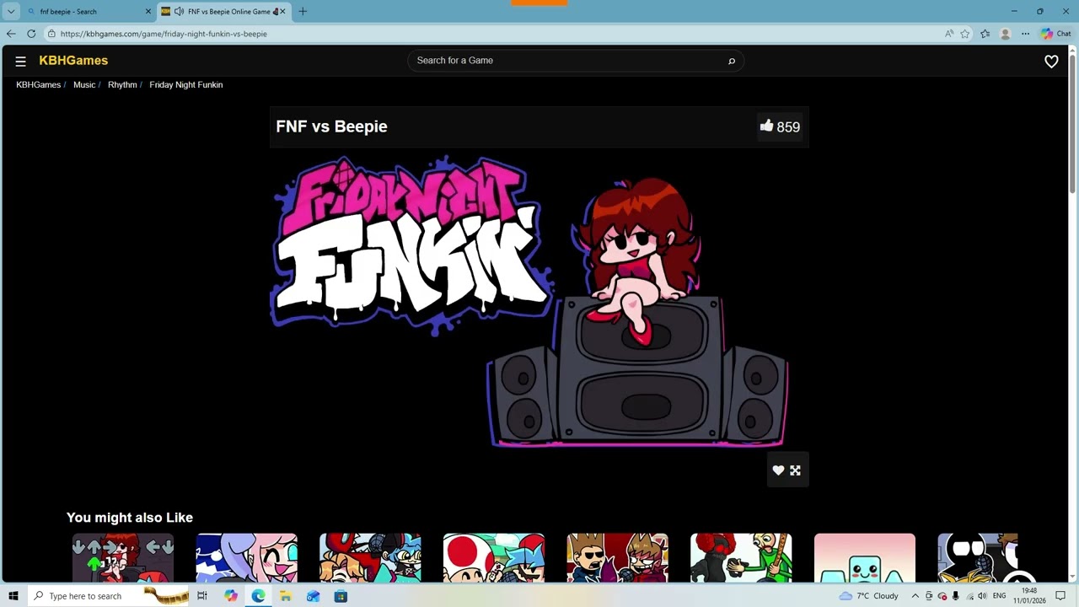This screenshot has width=1079, height=607.
Task: Mute audio on the FNF vs Beepie tab
Action: (x=179, y=12)
